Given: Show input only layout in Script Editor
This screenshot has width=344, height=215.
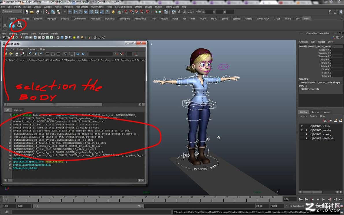Looking at the screenshot, I should 53,54.
